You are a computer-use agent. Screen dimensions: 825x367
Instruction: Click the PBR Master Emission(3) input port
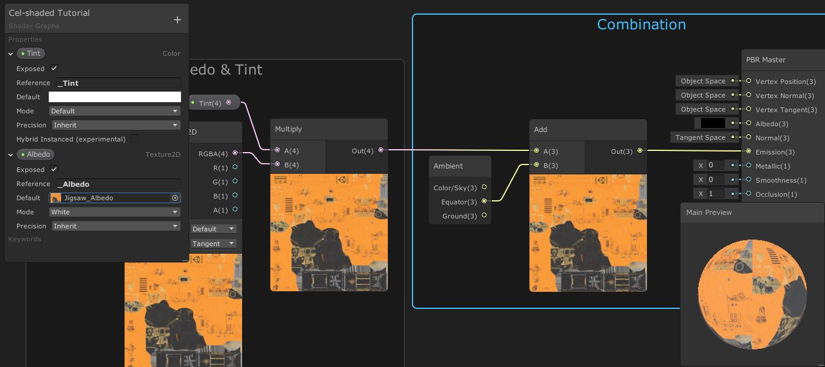(749, 151)
